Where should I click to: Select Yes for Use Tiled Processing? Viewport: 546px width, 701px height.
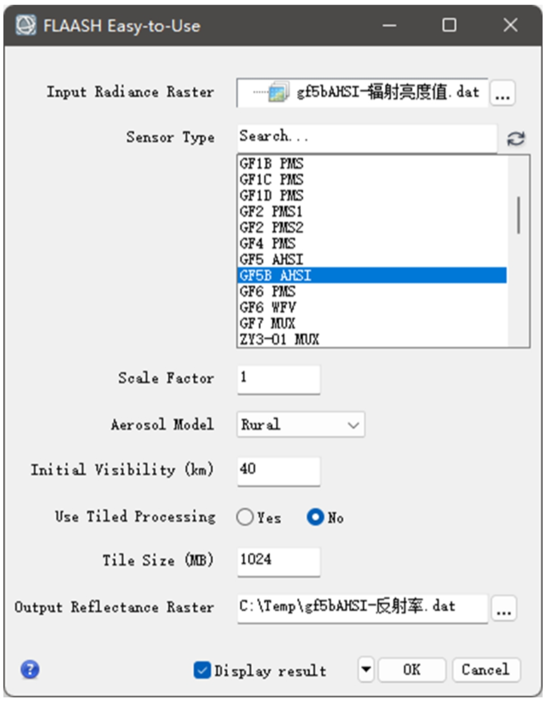coord(245,517)
